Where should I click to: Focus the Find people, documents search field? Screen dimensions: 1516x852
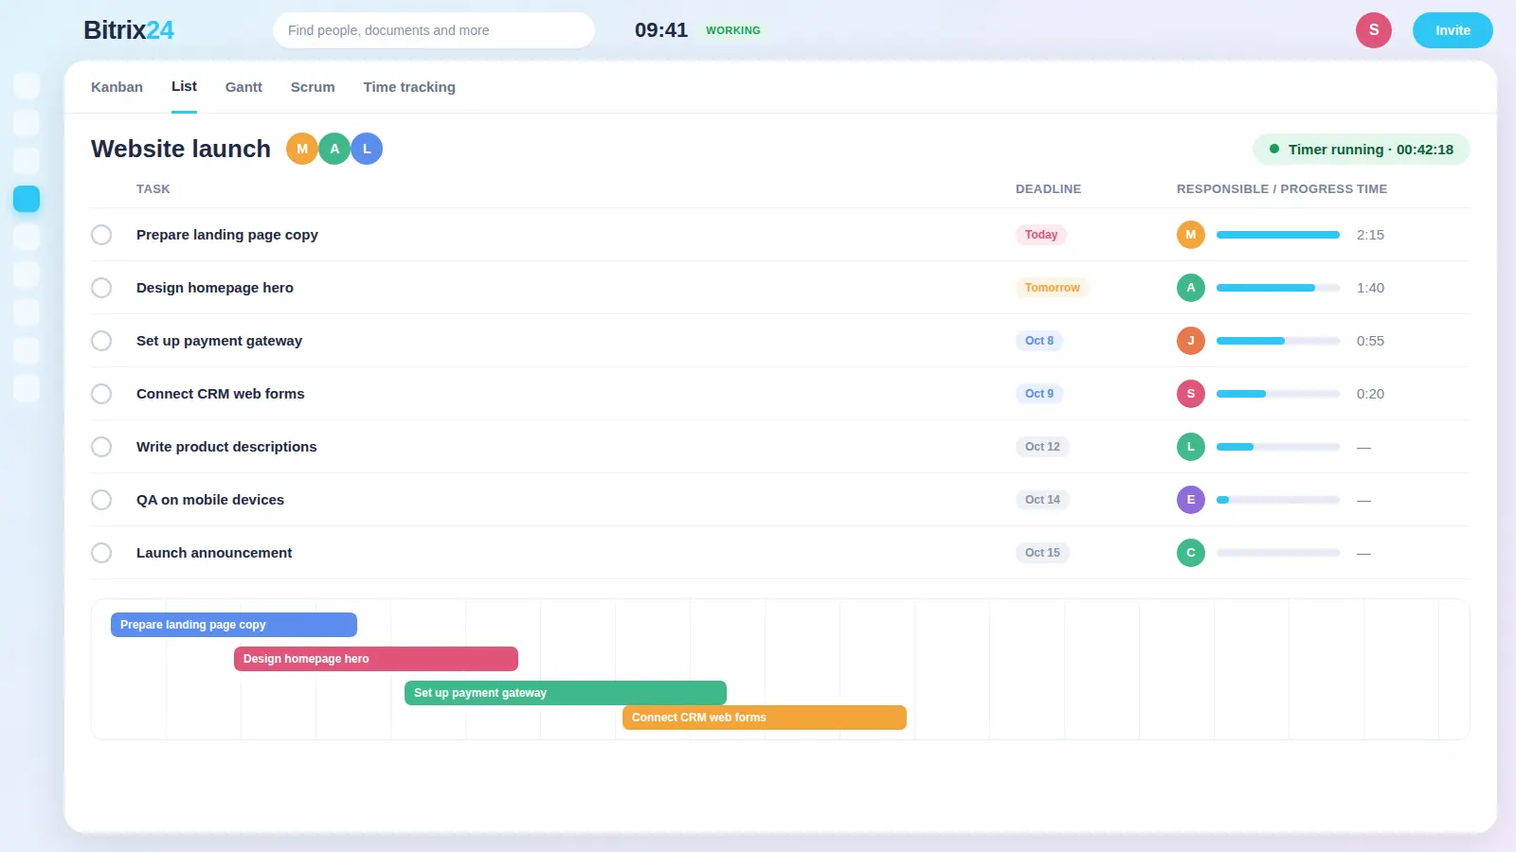(x=434, y=30)
